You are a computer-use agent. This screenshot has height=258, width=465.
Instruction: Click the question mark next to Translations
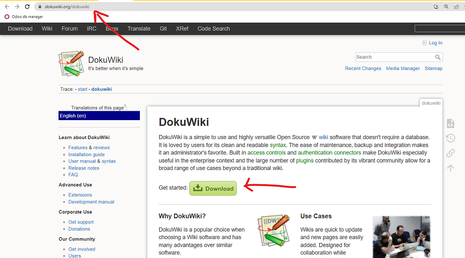(125, 107)
